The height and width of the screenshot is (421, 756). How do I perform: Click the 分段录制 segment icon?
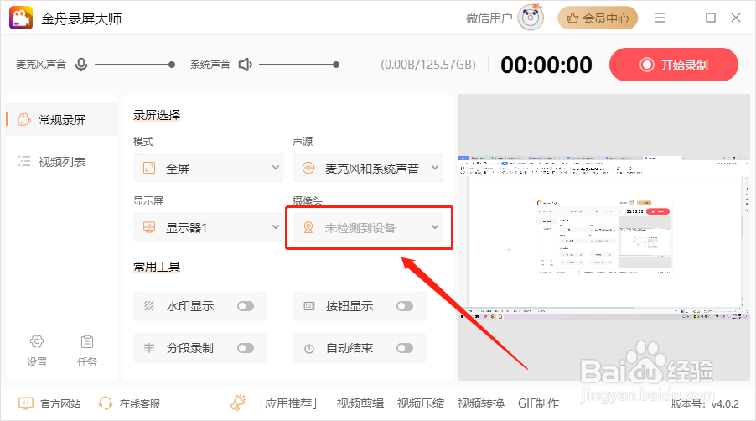click(x=149, y=348)
